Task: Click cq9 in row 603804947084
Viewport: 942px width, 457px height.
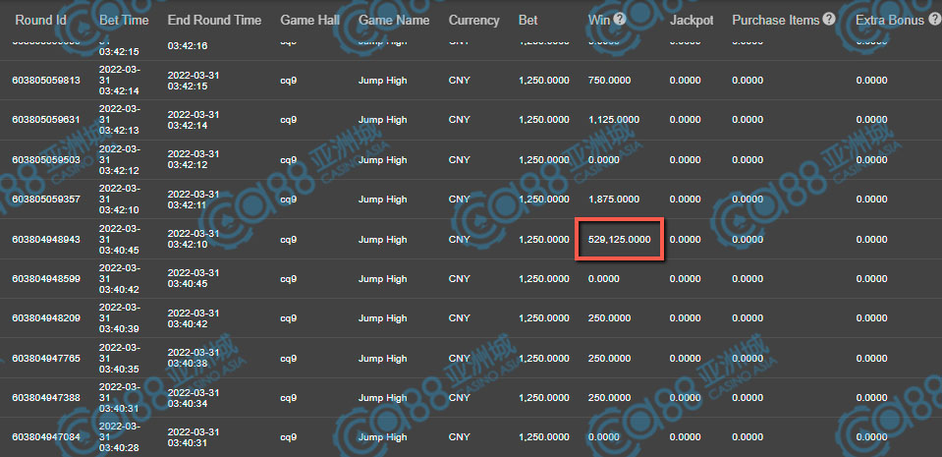Action: 289,437
